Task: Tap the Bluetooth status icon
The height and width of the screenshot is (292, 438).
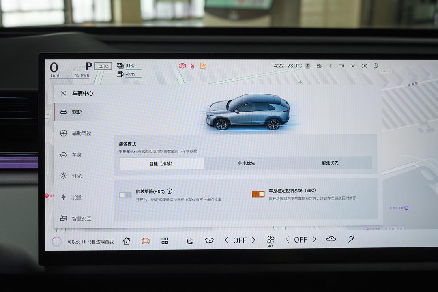Action: coord(330,66)
